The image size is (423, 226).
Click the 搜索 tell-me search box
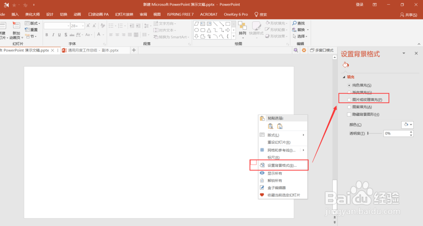(261, 14)
